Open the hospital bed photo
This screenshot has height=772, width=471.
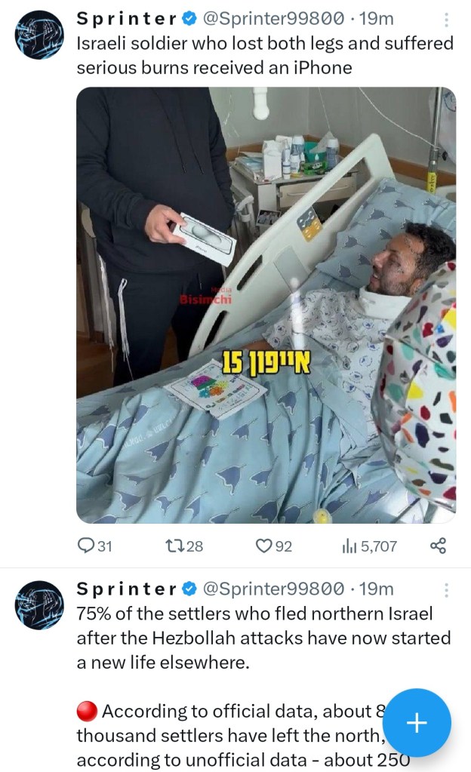pyautogui.click(x=266, y=305)
